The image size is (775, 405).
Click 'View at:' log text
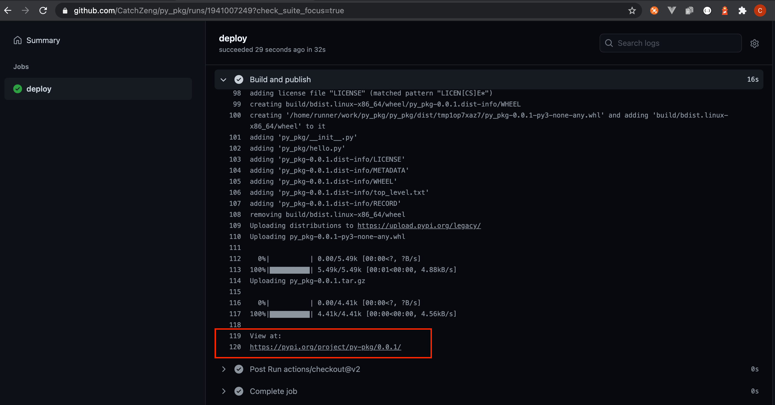[x=265, y=336]
